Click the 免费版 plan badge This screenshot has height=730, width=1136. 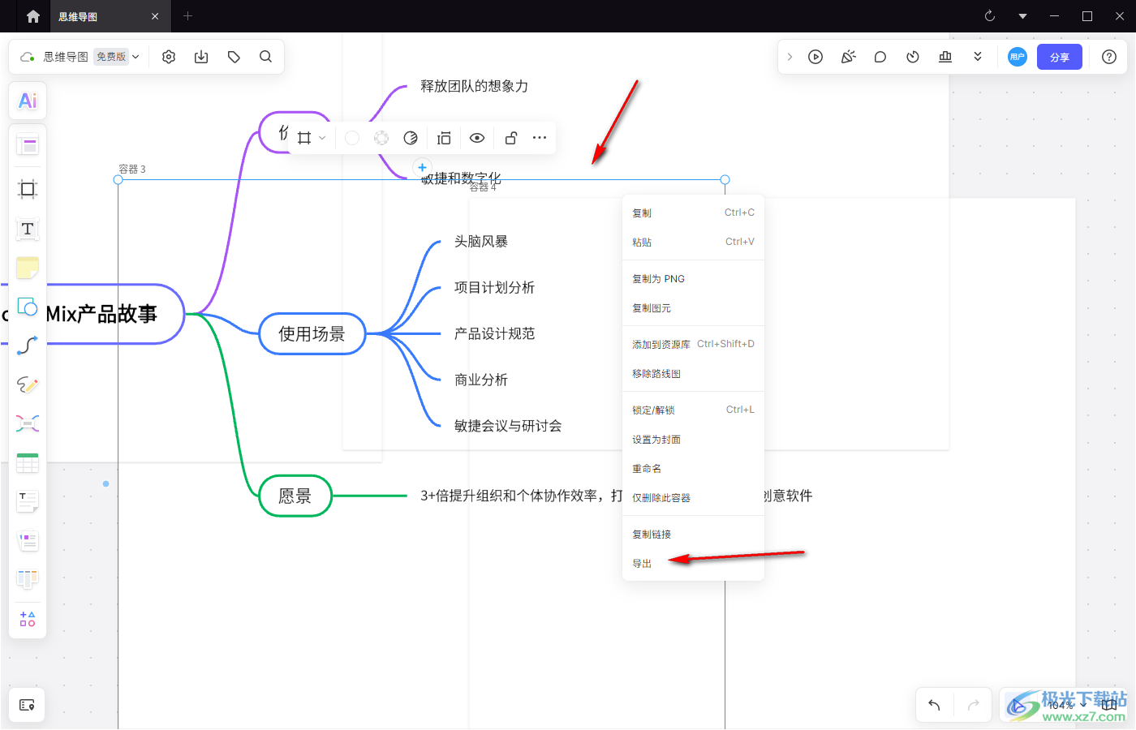click(x=111, y=57)
